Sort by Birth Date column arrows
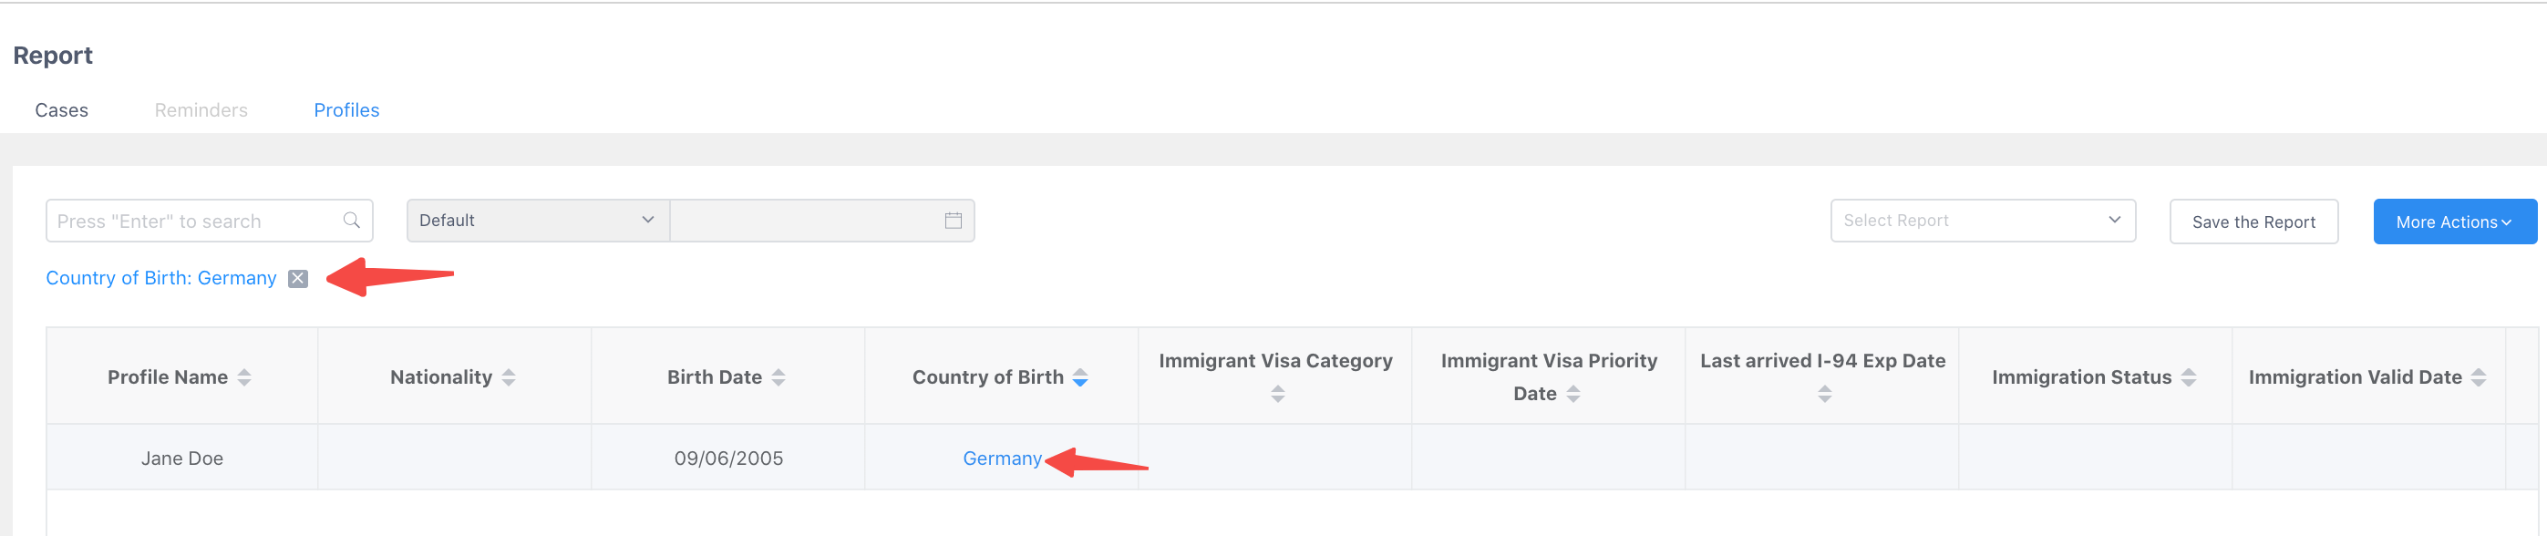This screenshot has height=536, width=2547. point(779,377)
